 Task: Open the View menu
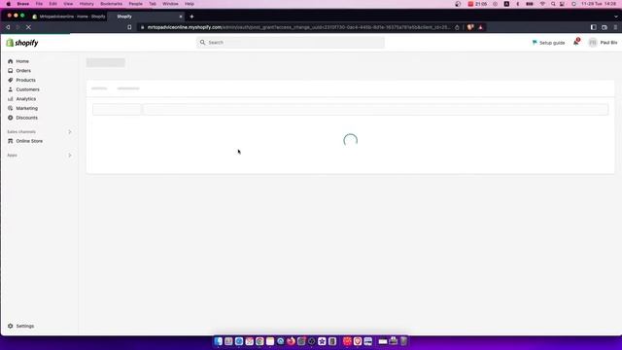(x=68, y=4)
